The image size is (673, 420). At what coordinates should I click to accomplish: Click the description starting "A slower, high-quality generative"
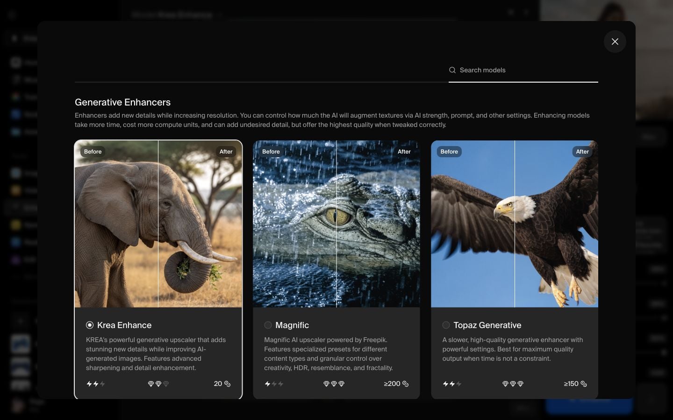click(x=513, y=349)
